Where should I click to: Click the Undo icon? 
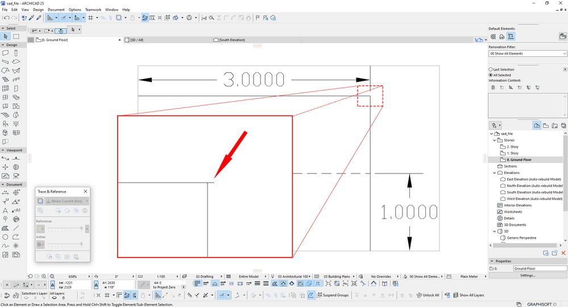(x=6, y=18)
